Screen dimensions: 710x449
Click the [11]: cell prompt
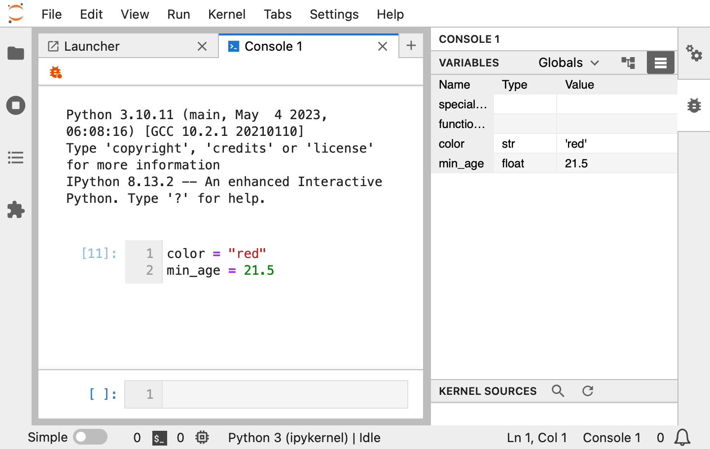(x=99, y=254)
